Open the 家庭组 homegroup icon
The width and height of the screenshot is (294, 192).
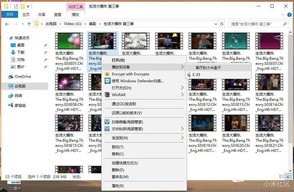click(x=11, y=105)
